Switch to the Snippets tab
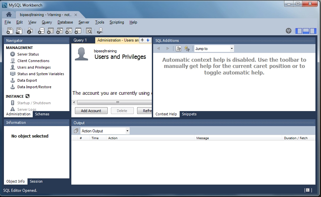Screen dimensions: 321x197 [189, 114]
